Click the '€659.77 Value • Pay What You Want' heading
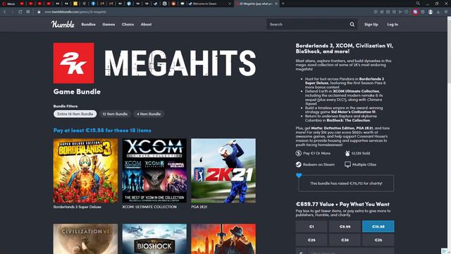Image resolution: width=451 pixels, height=254 pixels. coord(342,204)
